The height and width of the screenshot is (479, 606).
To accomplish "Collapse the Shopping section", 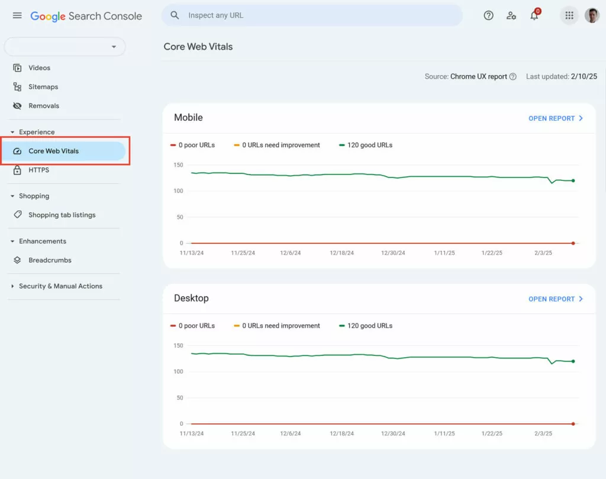I will pos(30,196).
